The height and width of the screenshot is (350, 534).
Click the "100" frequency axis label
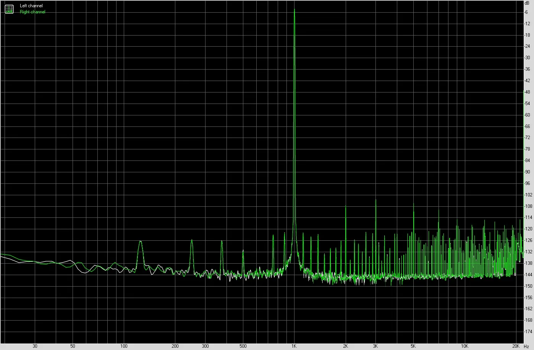(x=124, y=346)
